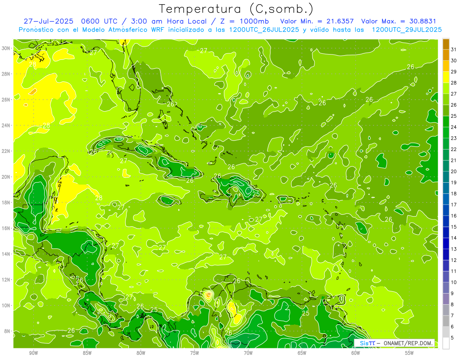
Task: Click the "8N" latitude axis label
Action: [8, 331]
